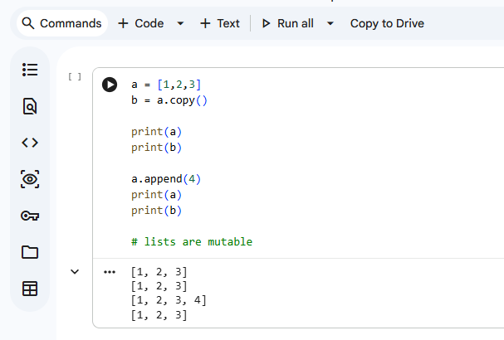Viewport: 504px width, 340px height.
Task: Click Run all button
Action: 287,23
